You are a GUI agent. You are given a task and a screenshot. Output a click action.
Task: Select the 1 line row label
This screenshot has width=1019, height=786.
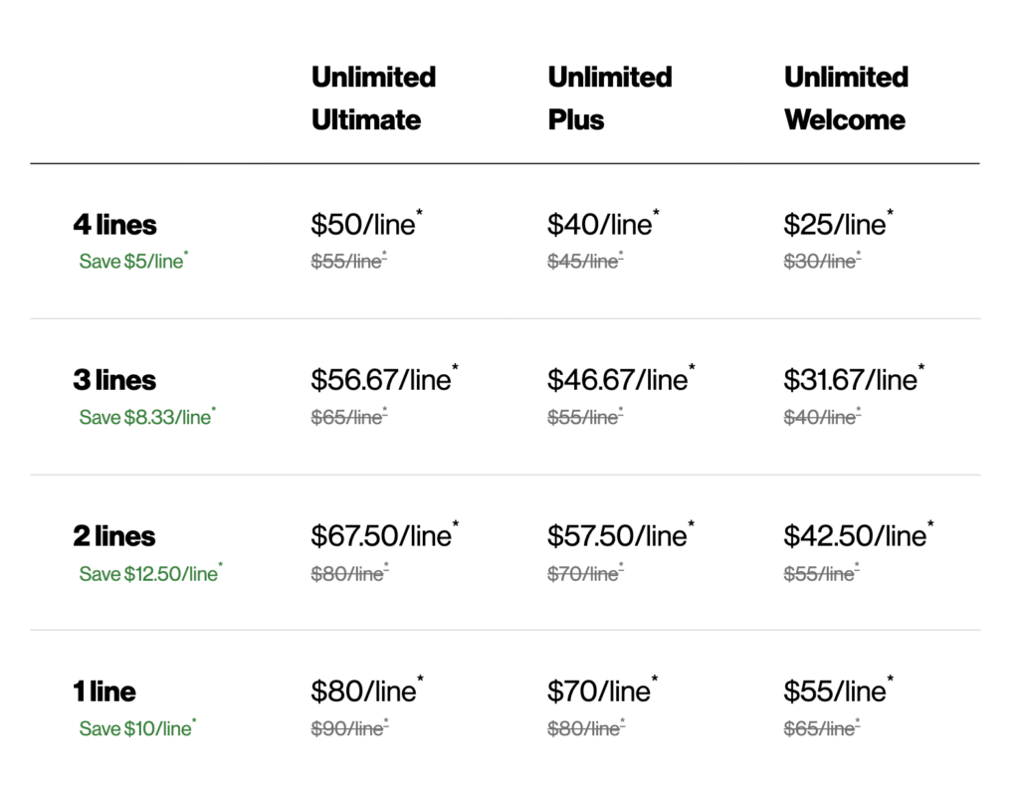[x=104, y=691]
